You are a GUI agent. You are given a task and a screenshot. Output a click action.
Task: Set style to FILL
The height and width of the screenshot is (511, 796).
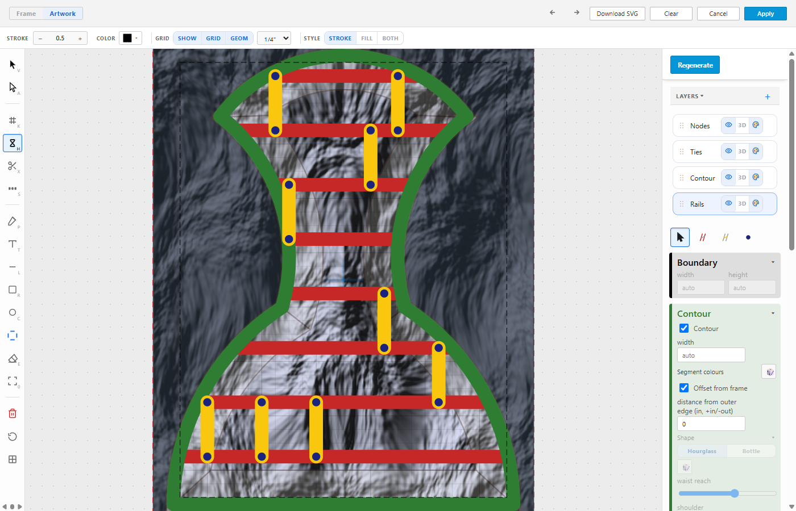coord(367,38)
